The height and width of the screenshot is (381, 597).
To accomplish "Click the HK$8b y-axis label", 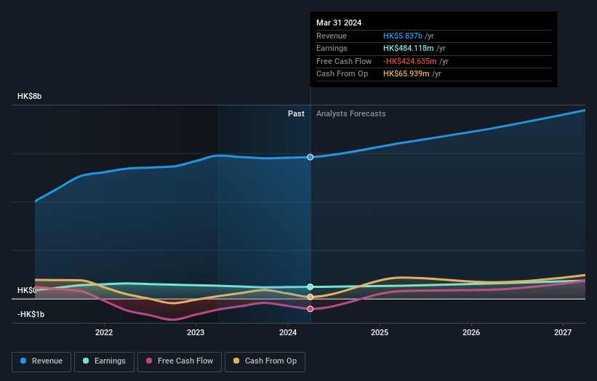I will tap(29, 96).
